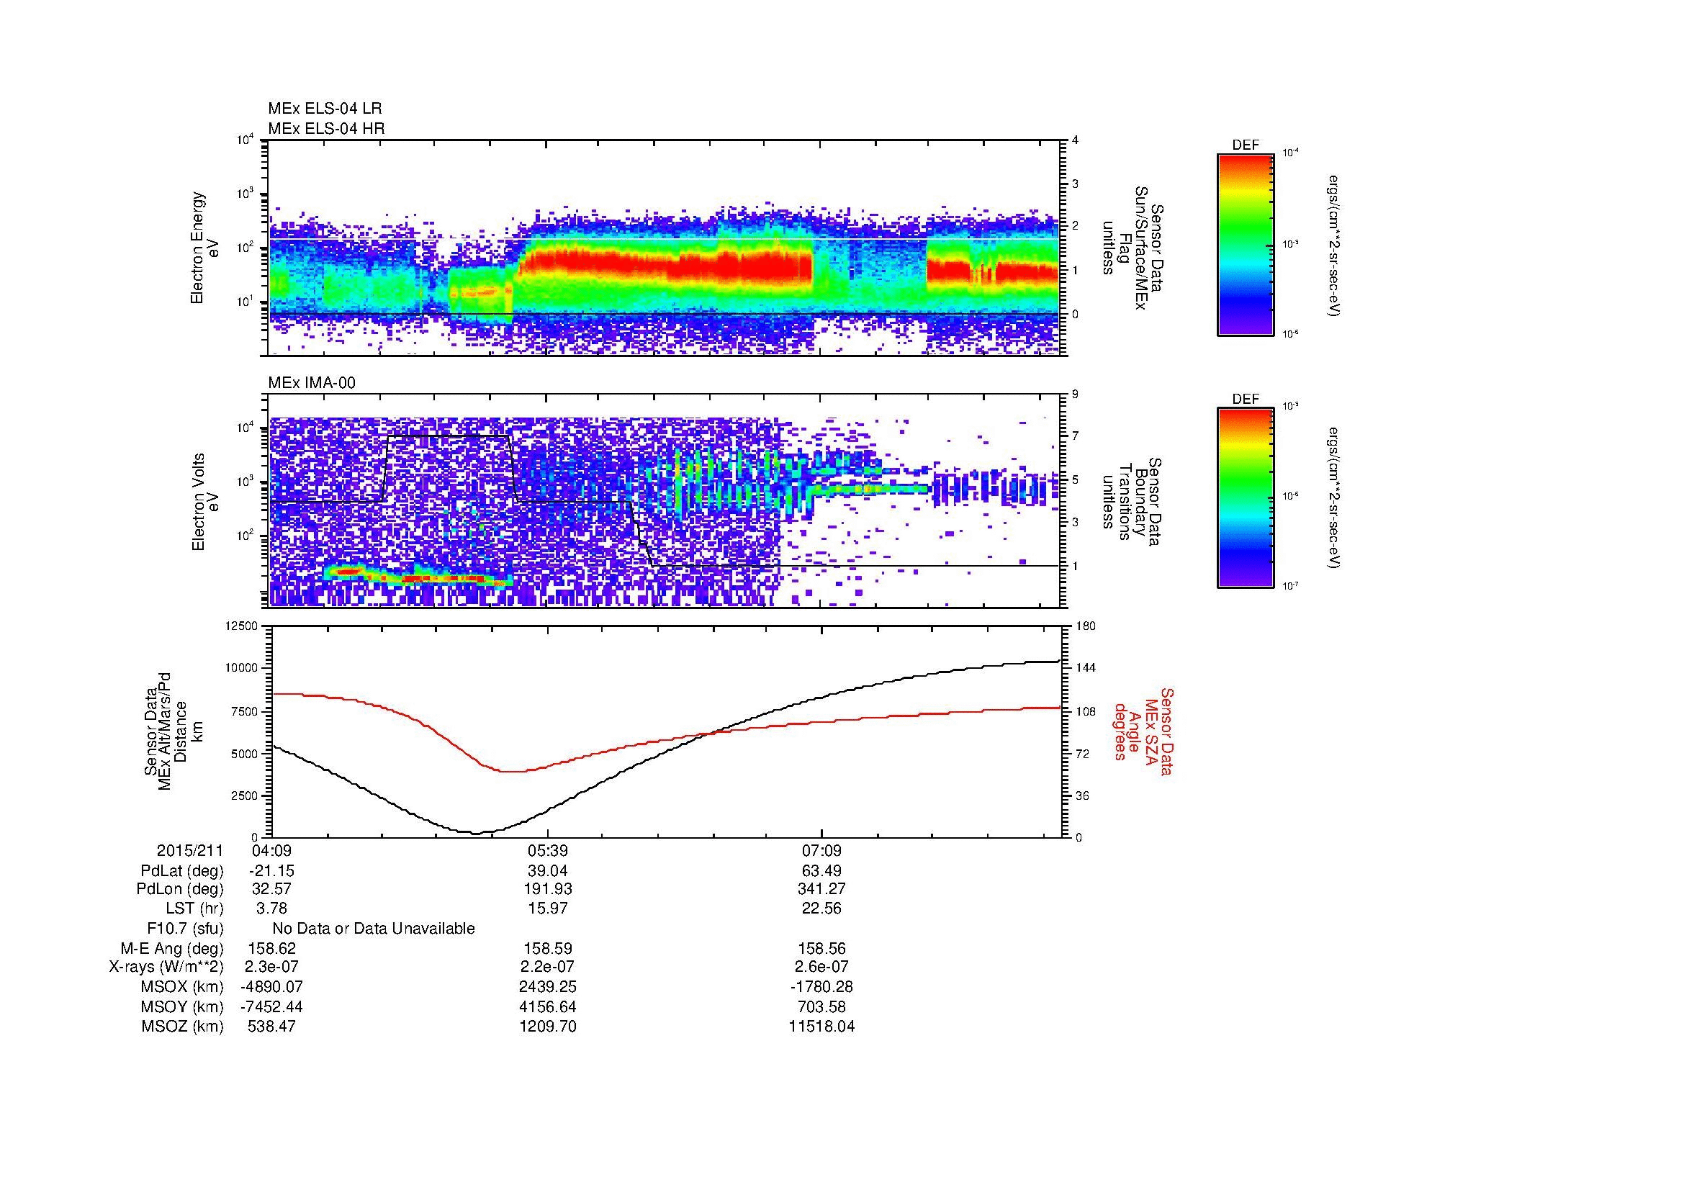Click the X-rays value '2.6e-07'
Image resolution: width=1684 pixels, height=1190 pixels.
(x=821, y=967)
